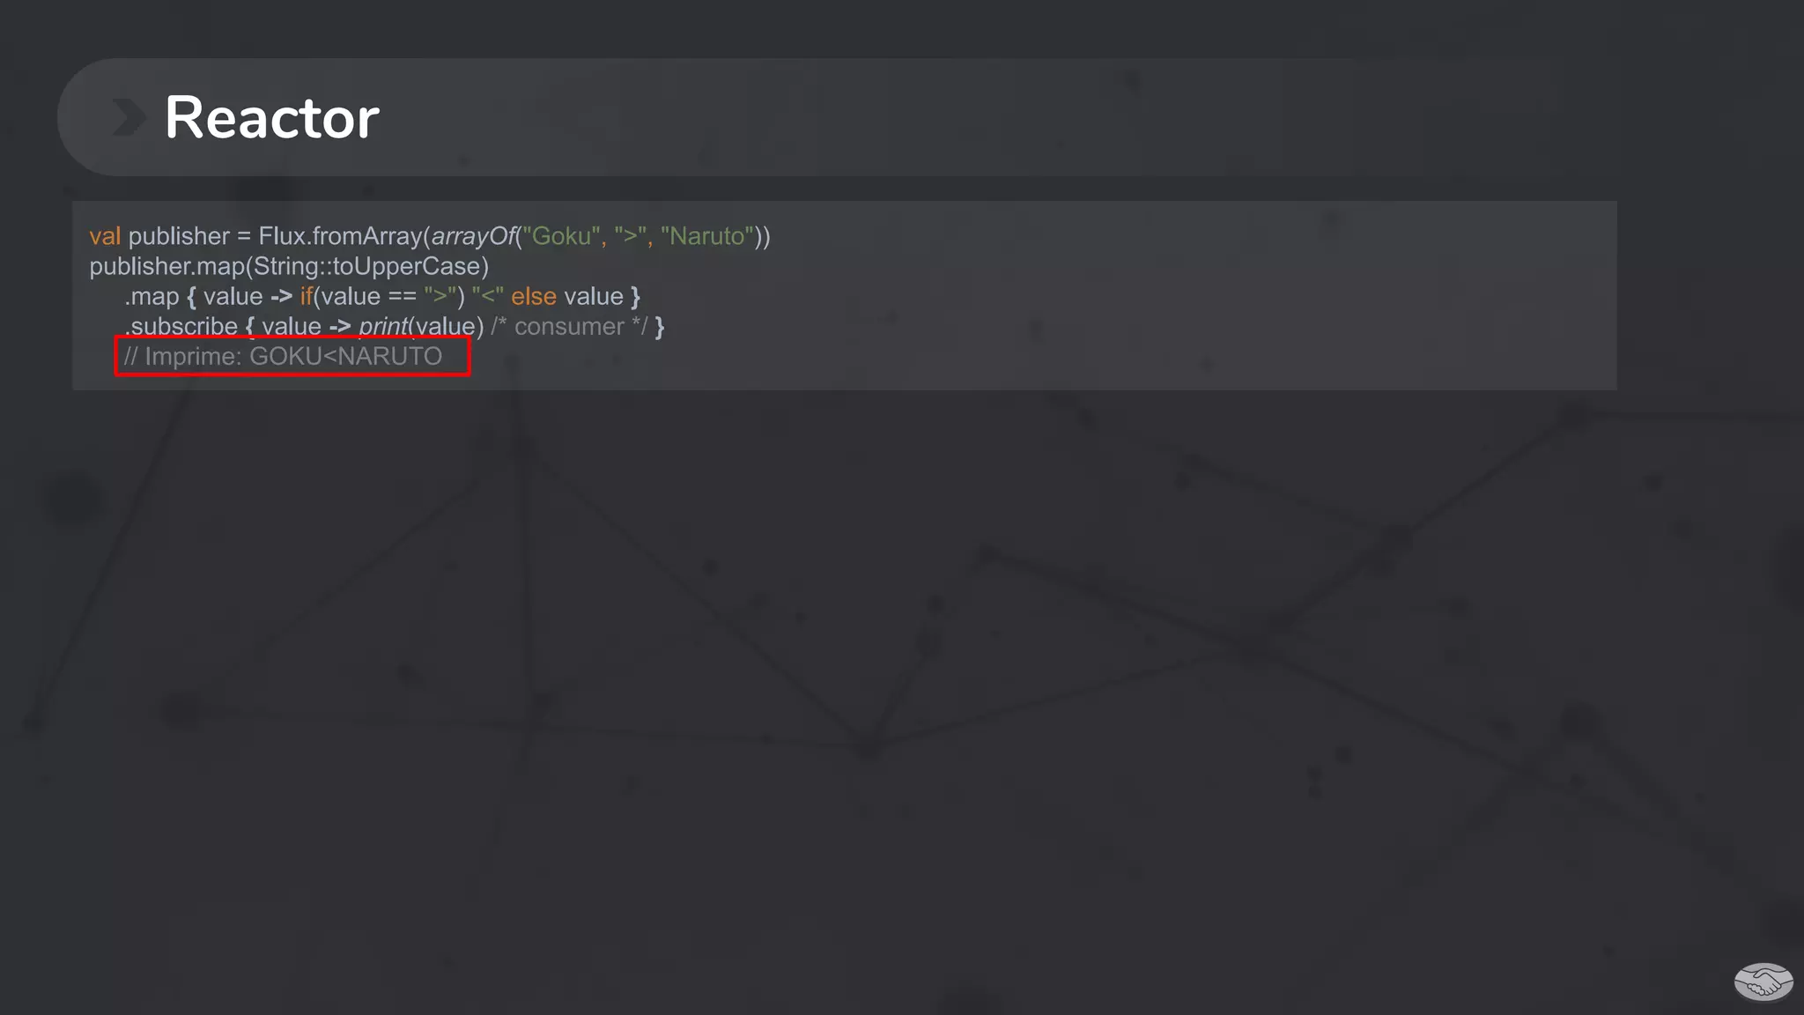Screen dimensions: 1804x1015
Task: Click the "Naruto" string literal
Action: pyautogui.click(x=707, y=236)
